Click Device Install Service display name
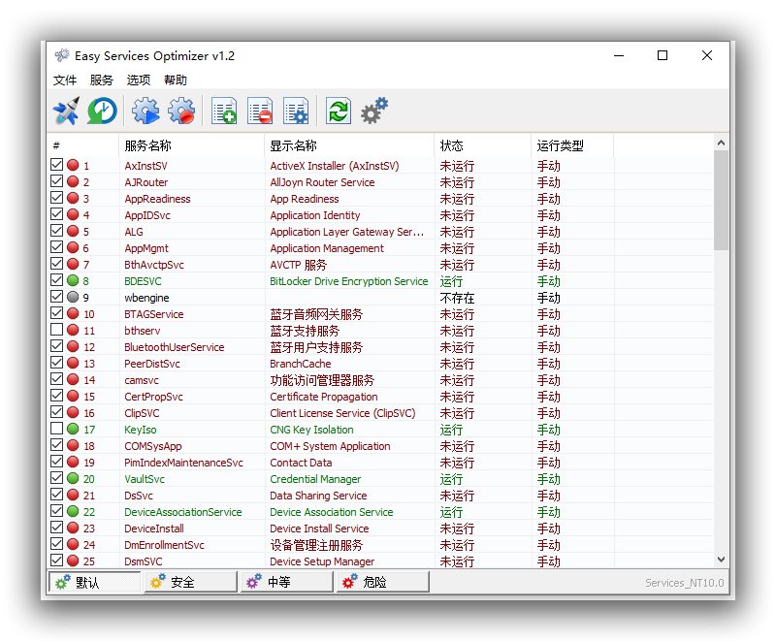The height and width of the screenshot is (641, 776). pos(319,529)
